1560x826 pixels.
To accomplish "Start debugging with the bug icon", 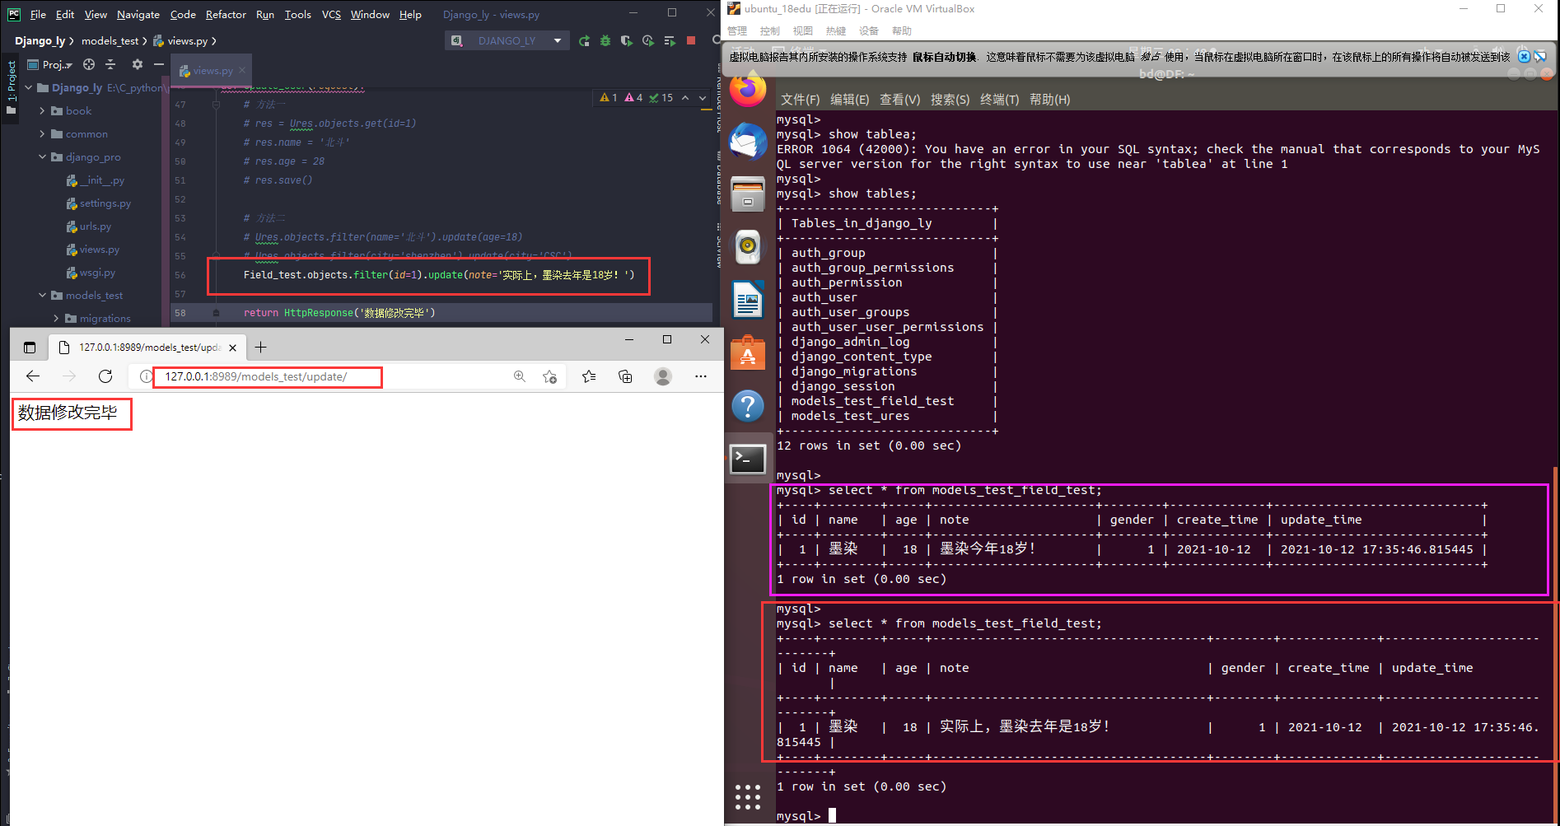I will click(x=605, y=40).
